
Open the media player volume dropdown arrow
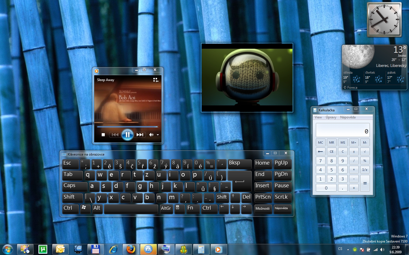158,135
